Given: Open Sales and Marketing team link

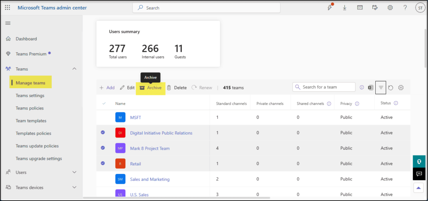Looking at the screenshot, I should (150, 179).
